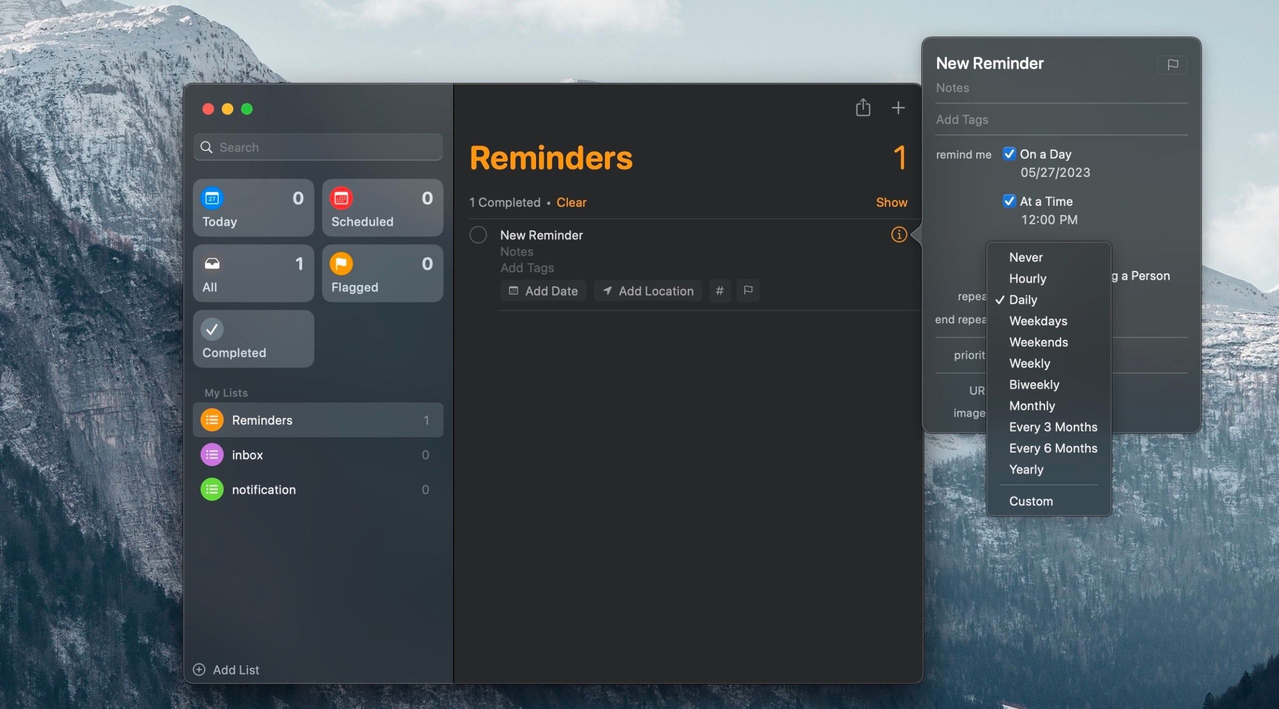Click Clear completed reminders button
The height and width of the screenshot is (709, 1279).
[571, 202]
